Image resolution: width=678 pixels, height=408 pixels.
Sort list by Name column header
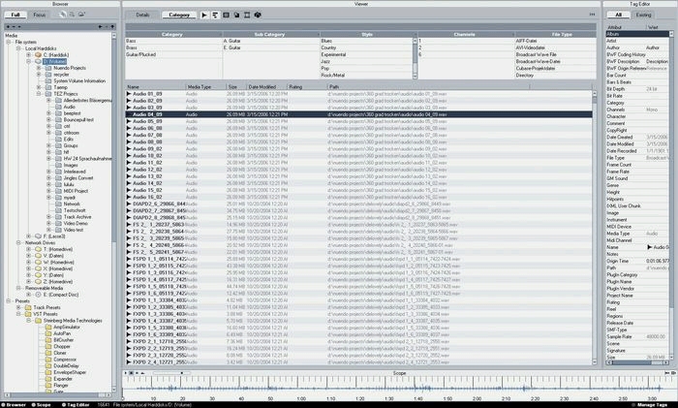[x=155, y=86]
